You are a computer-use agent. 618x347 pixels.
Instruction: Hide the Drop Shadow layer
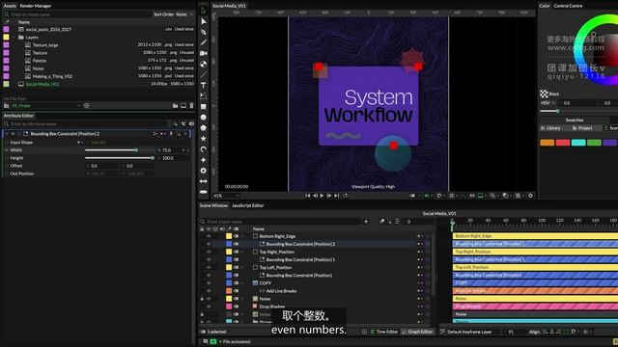[x=209, y=307]
